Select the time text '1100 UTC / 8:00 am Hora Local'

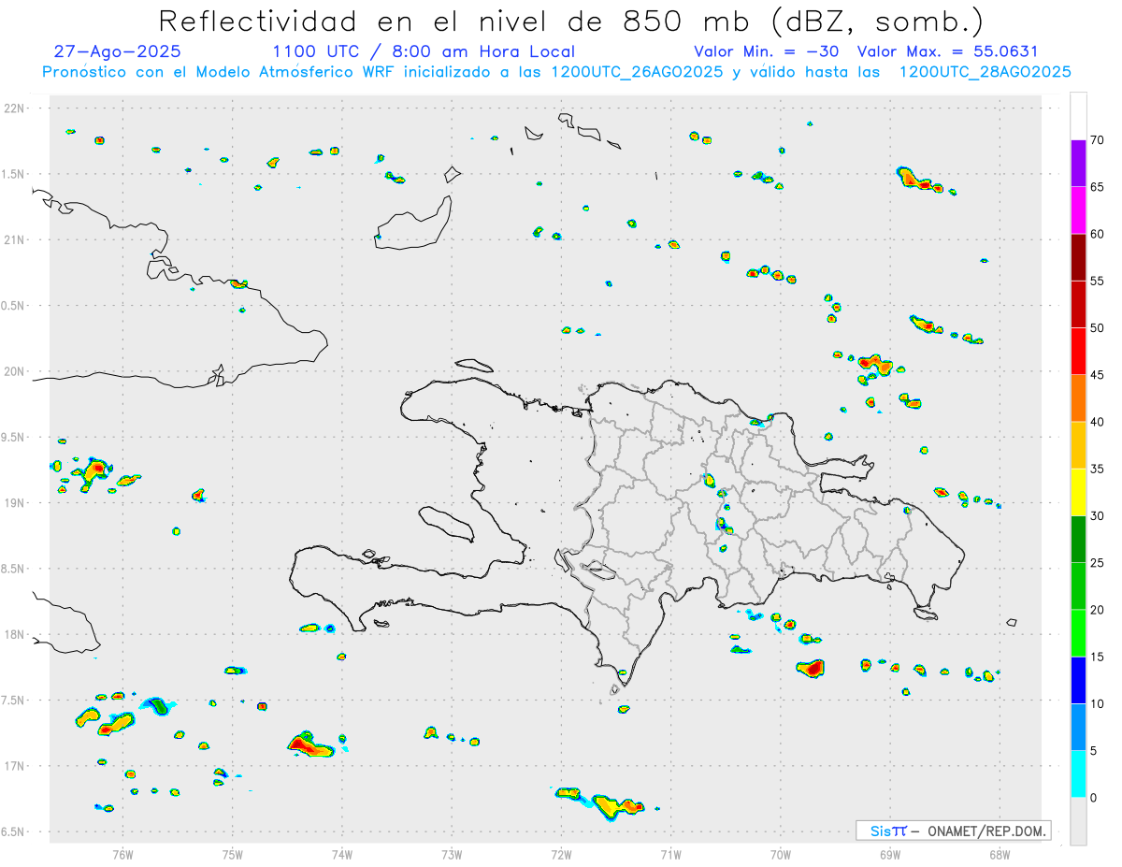(424, 51)
